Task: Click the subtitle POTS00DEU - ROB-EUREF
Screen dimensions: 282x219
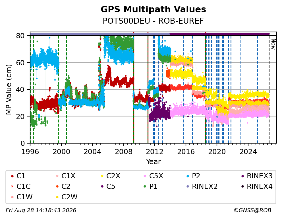Action: [x=153, y=21]
